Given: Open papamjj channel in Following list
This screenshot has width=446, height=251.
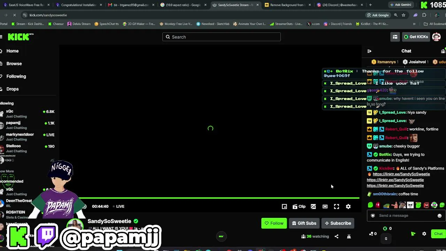Looking at the screenshot, I should pos(28,125).
